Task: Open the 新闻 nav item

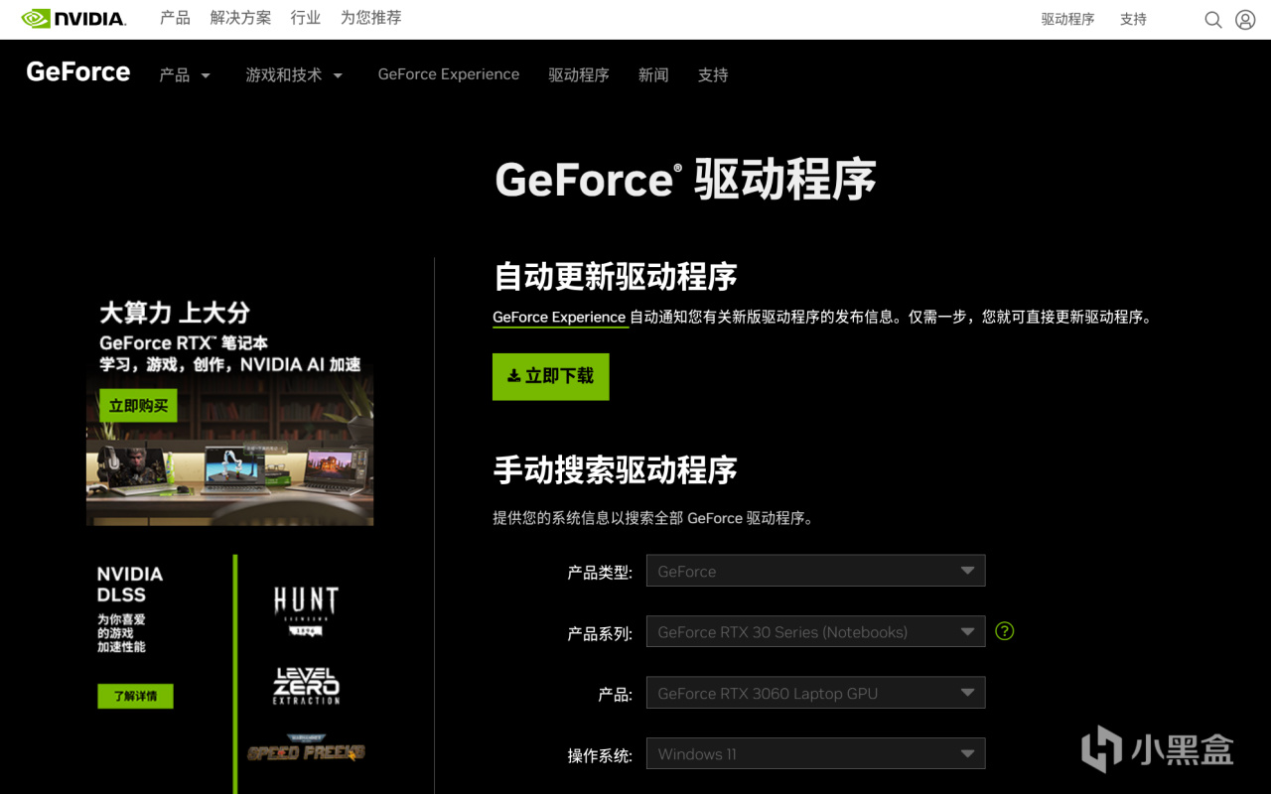Action: (653, 74)
